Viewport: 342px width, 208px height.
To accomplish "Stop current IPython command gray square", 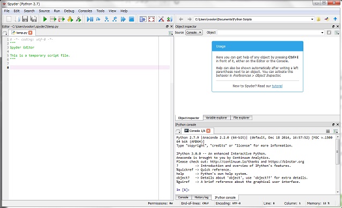I will 328,131.
